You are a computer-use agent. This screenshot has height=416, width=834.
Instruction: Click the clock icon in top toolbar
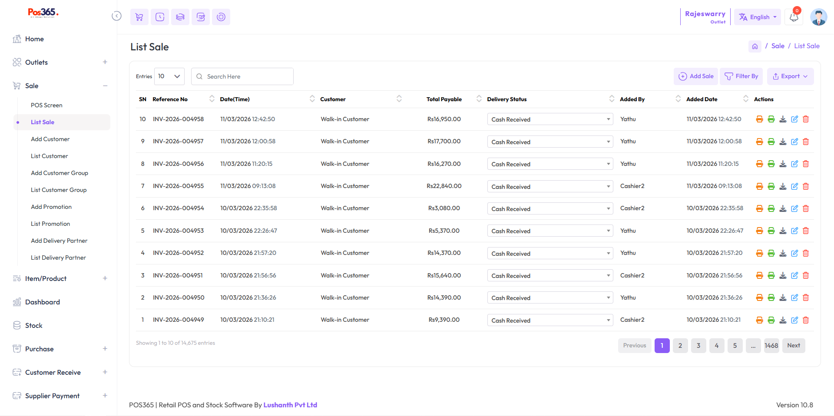click(x=160, y=17)
